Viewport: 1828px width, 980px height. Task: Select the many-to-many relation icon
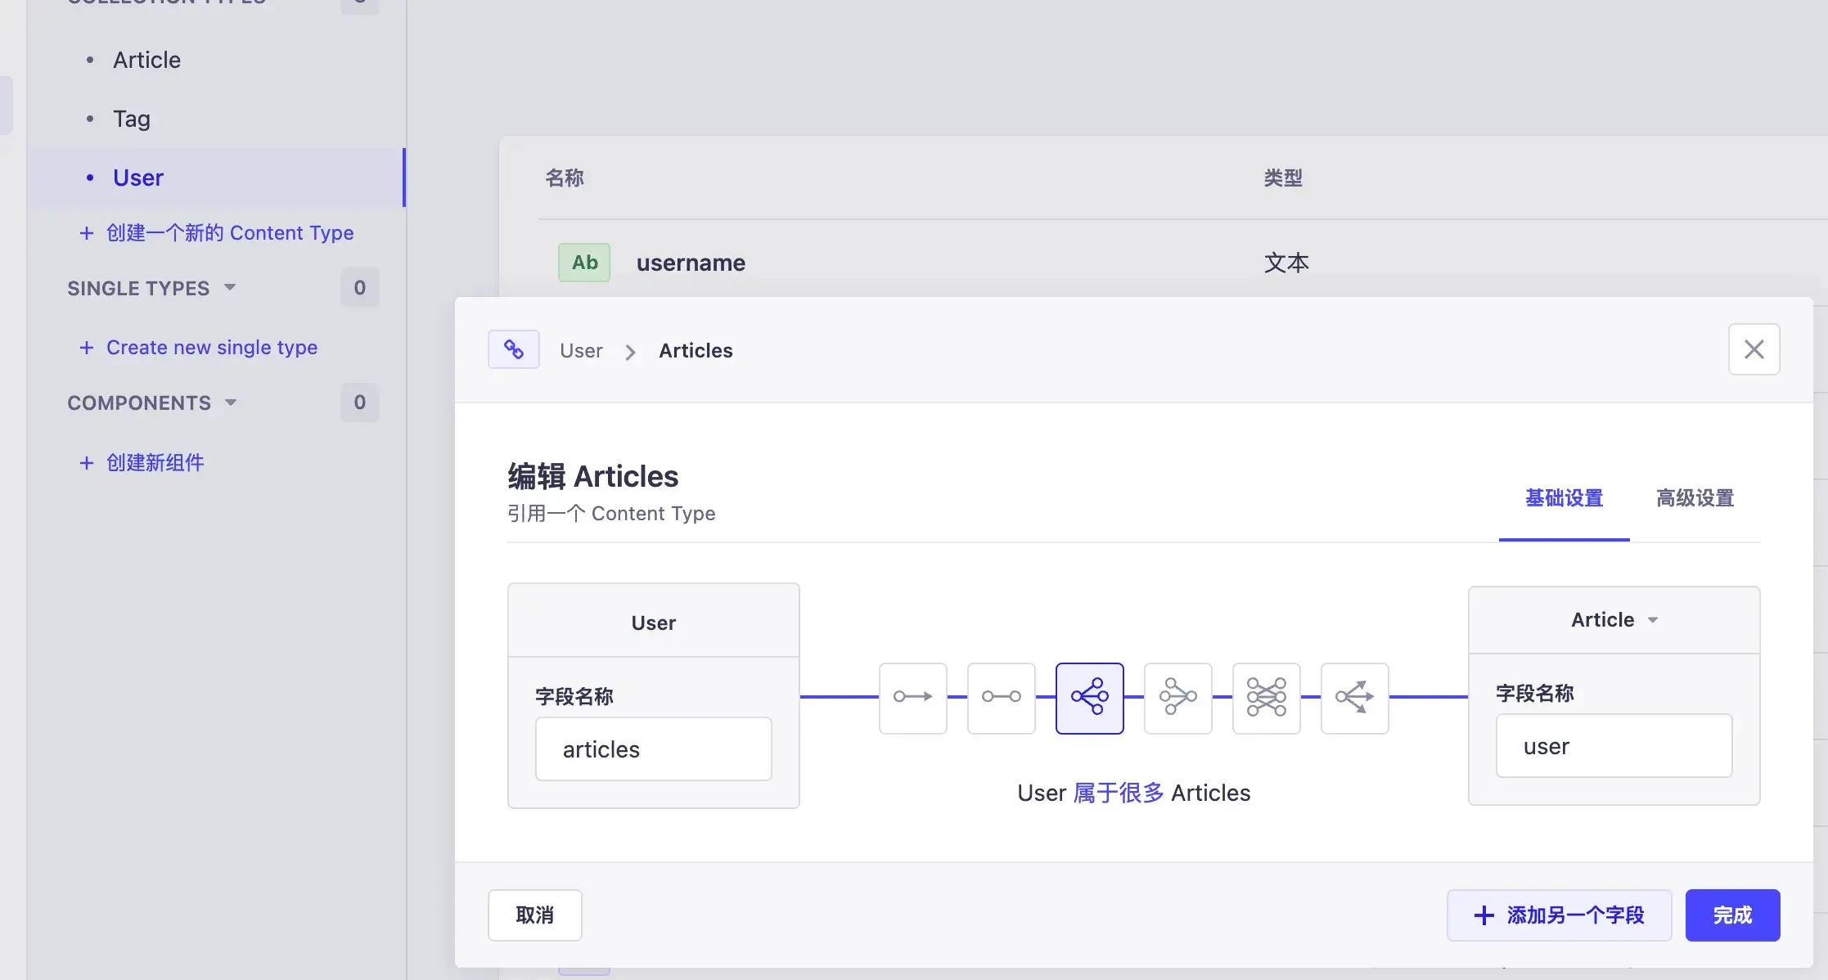tap(1266, 698)
